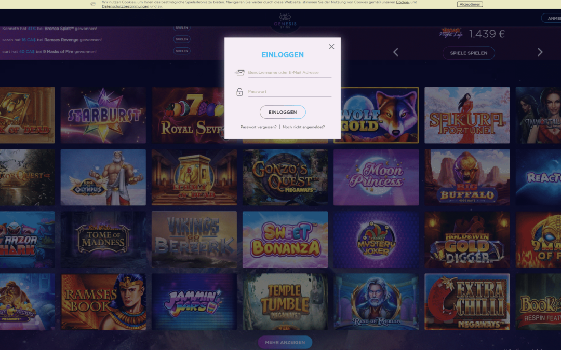
Task: Open the Mystery Joker game tile
Action: [x=376, y=239]
